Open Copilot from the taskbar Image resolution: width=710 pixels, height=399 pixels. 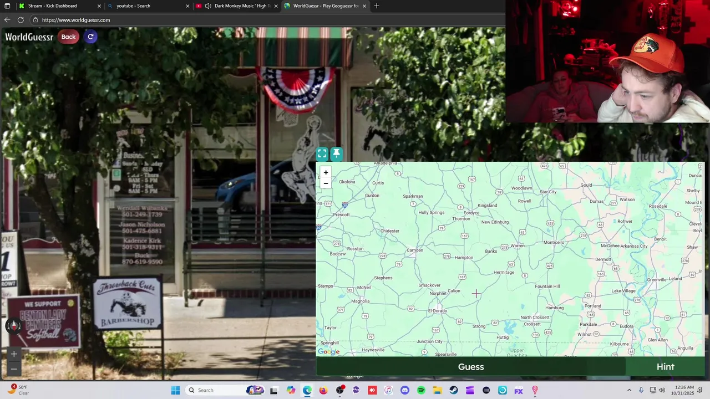[x=291, y=390]
